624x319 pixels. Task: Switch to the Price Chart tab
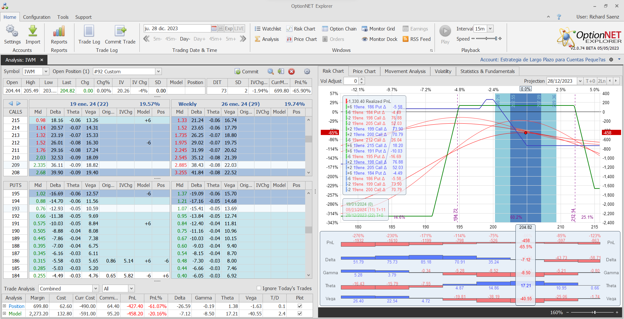tap(364, 71)
